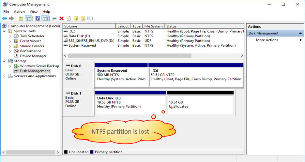Open the More Actions submenu arrow
Viewport: 305px width, 162px height.
pos(301,40)
